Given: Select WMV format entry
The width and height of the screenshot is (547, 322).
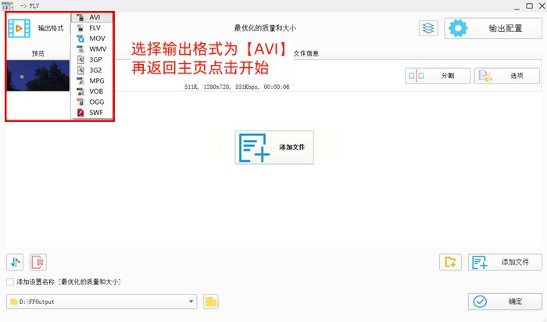Looking at the screenshot, I should 91,48.
